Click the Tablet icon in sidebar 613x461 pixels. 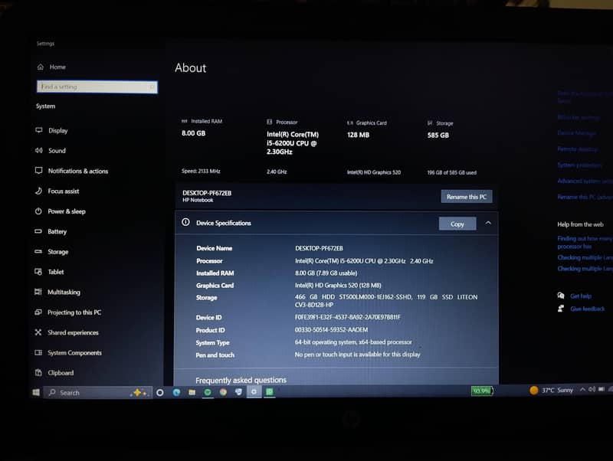pos(38,272)
